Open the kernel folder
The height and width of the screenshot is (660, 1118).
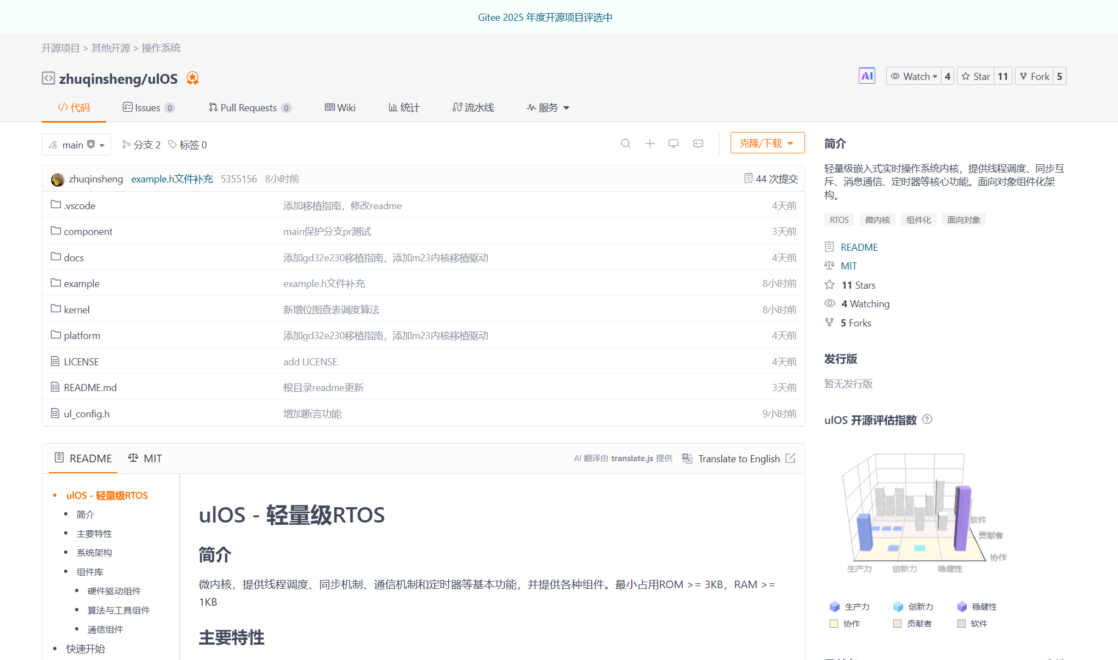[77, 309]
